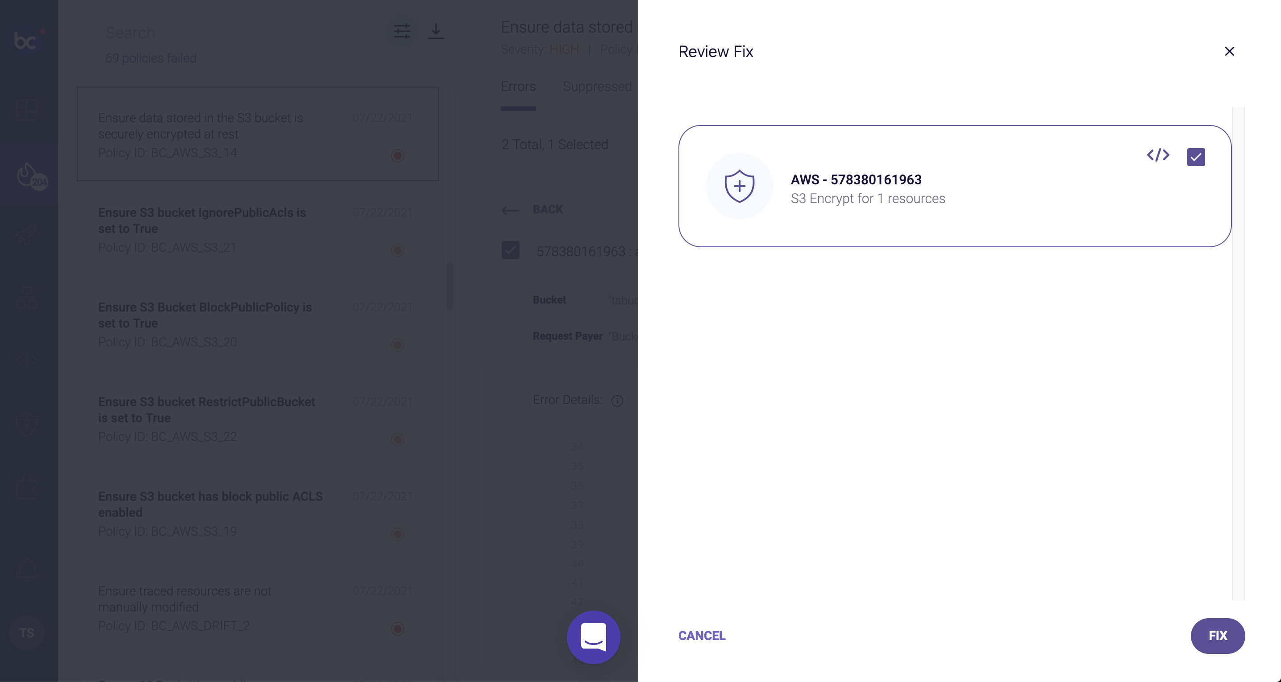Open the rocket icon in sidebar
The image size is (1281, 682).
pos(26,234)
